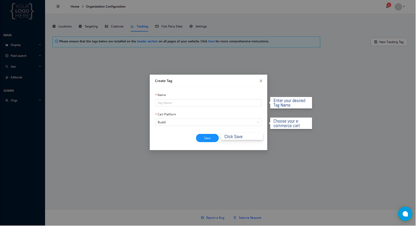This screenshot has height=226, width=416.
Task: Follow the header section link
Action: (x=147, y=41)
